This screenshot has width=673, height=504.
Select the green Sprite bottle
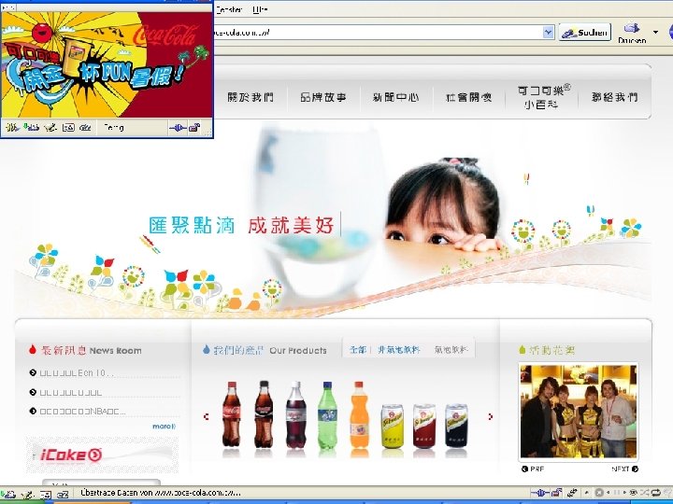pyautogui.click(x=327, y=415)
